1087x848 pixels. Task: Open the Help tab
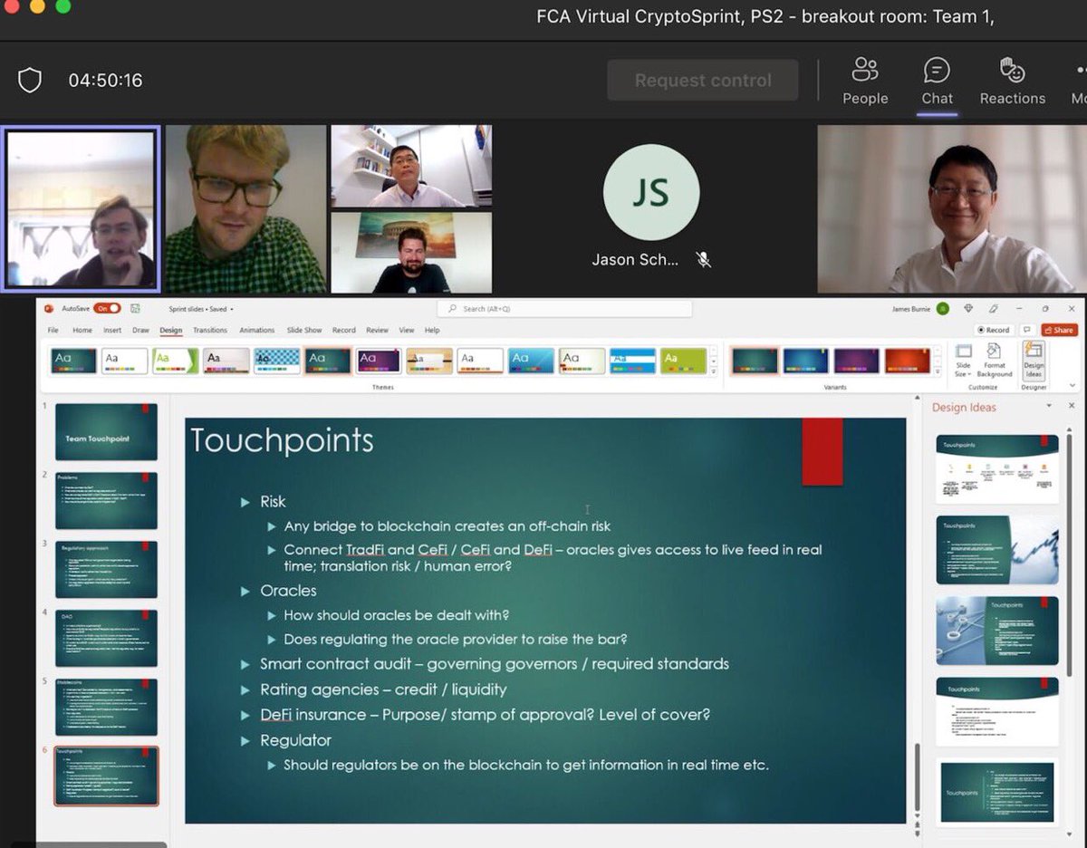coord(432,331)
